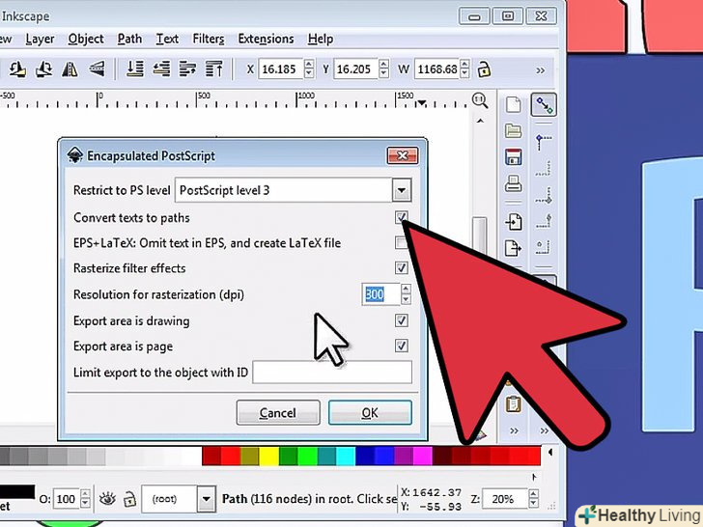Create a new document with the blank page icon

514,105
